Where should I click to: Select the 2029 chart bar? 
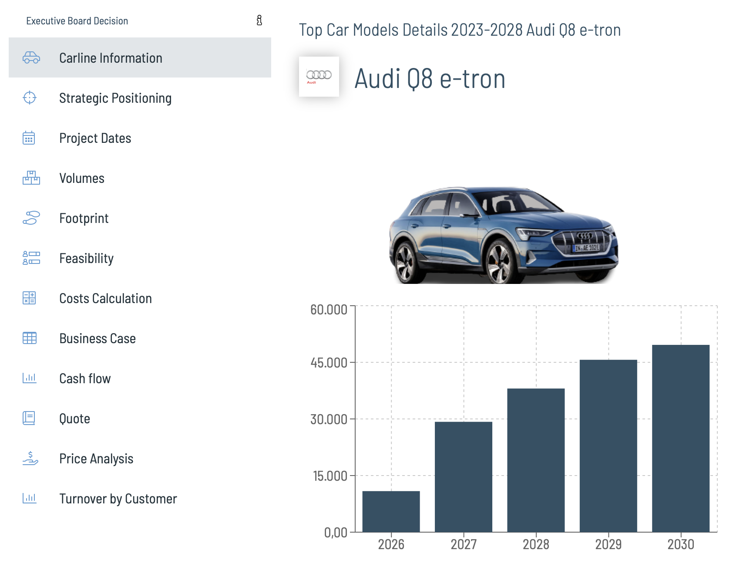pos(609,446)
